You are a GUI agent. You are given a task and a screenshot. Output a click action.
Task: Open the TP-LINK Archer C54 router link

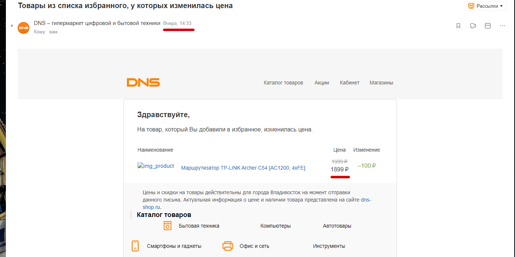click(243, 168)
